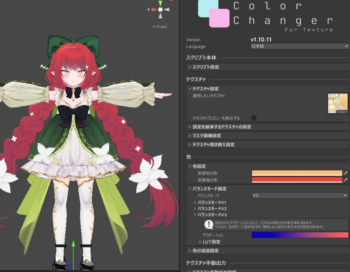Click the warning icon in the V3 info box
The height and width of the screenshot is (272, 350).
coord(208,224)
